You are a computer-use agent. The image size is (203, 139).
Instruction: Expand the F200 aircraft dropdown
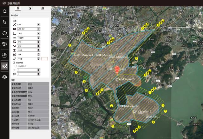pyautogui.click(x=38, y=24)
